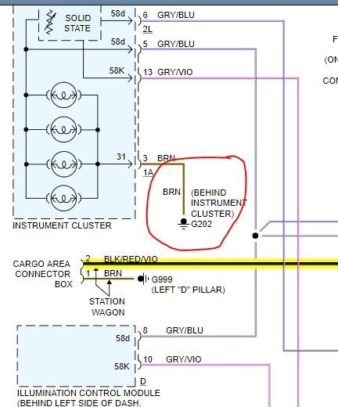Select the 3 BRN pin label
This screenshot has height=407, width=338.
coord(159,158)
